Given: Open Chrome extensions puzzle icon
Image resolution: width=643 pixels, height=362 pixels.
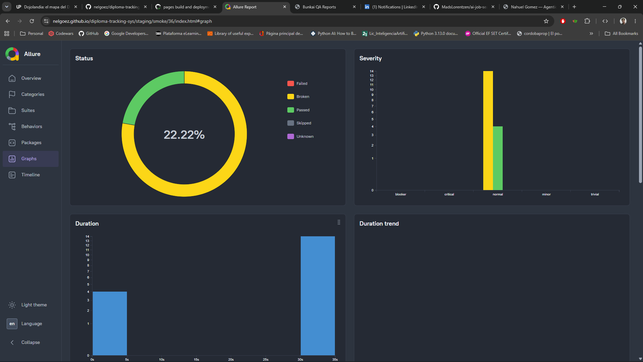Looking at the screenshot, I should pyautogui.click(x=587, y=21).
